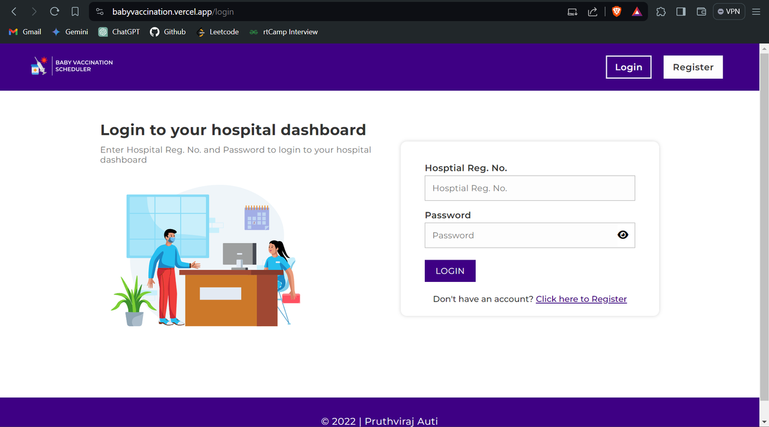Screen dimensions: 769x427
Task: Click the 'Don't have an account?' text
Action: (483, 299)
